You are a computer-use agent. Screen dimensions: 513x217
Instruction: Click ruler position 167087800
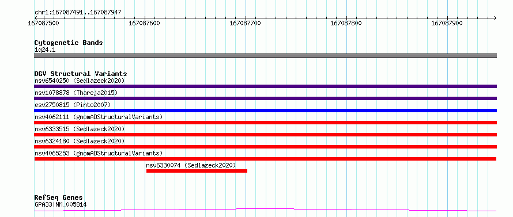(x=346, y=23)
